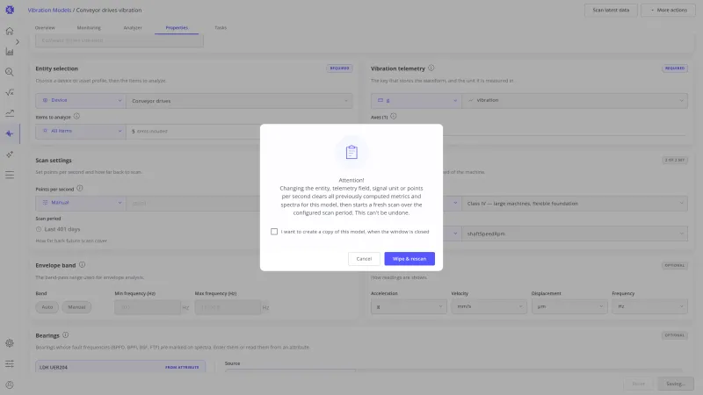Click the app logo icon in sidebar
This screenshot has height=395, width=703.
pos(10,10)
